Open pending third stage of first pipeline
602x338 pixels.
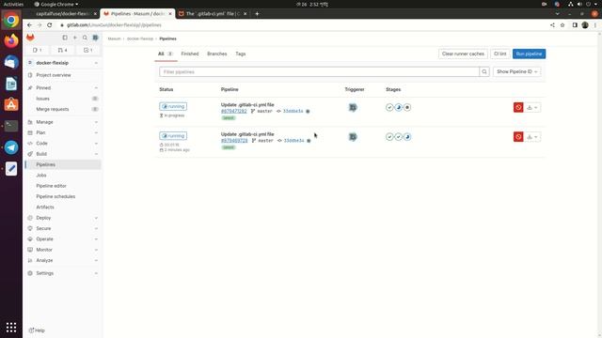pyautogui.click(x=407, y=107)
